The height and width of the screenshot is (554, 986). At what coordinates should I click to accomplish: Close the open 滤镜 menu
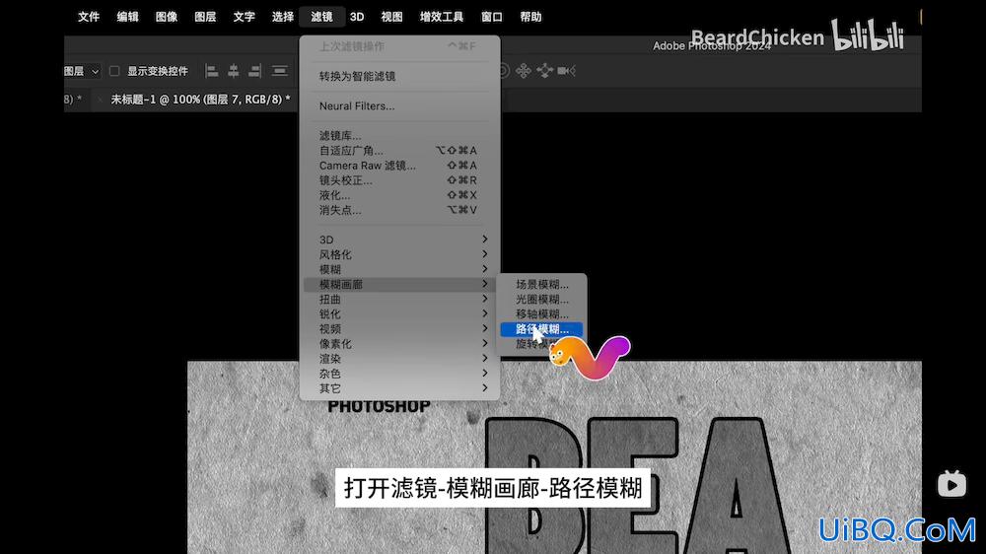pyautogui.click(x=322, y=17)
